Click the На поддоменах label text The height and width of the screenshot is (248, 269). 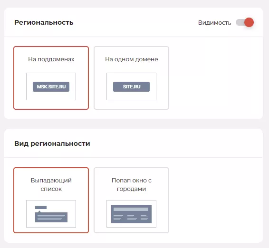point(51,59)
